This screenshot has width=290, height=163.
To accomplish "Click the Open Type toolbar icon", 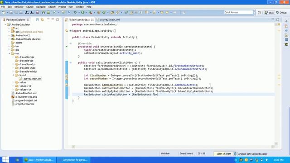I will coord(112,12).
